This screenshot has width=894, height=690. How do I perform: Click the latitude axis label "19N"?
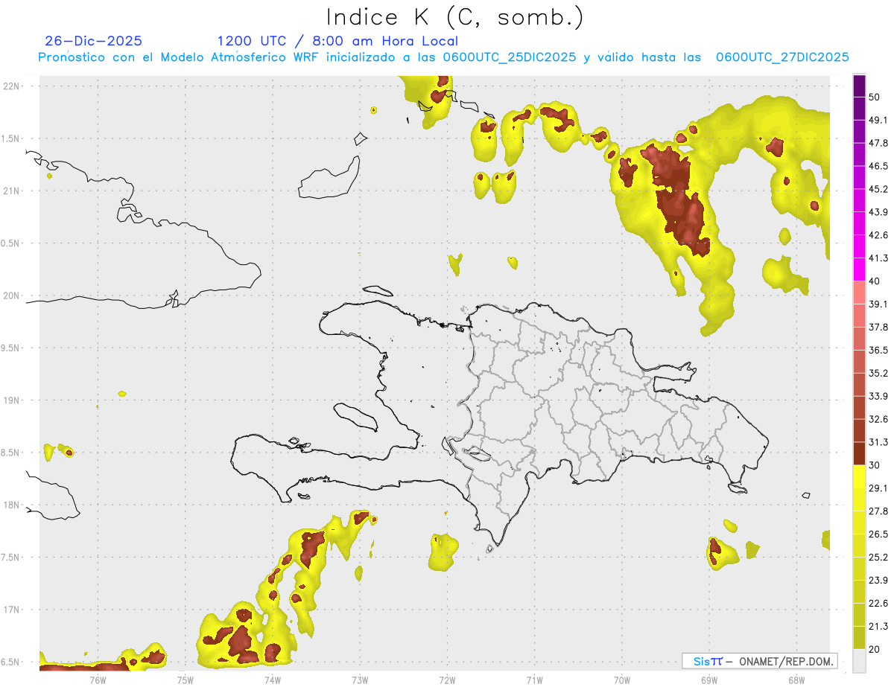(13, 400)
